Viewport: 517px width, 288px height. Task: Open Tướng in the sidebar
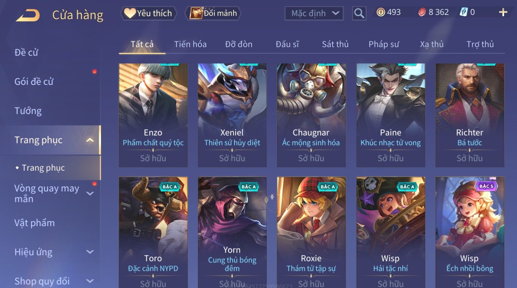[x=28, y=111]
